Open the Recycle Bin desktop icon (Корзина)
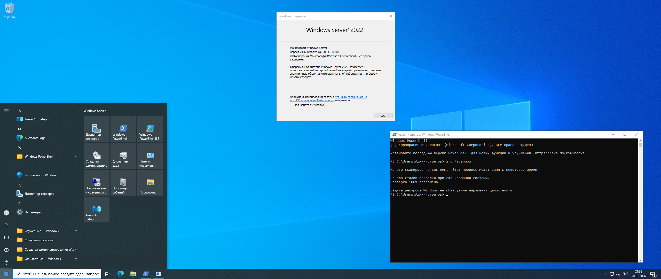The image size is (661, 279). (9, 10)
